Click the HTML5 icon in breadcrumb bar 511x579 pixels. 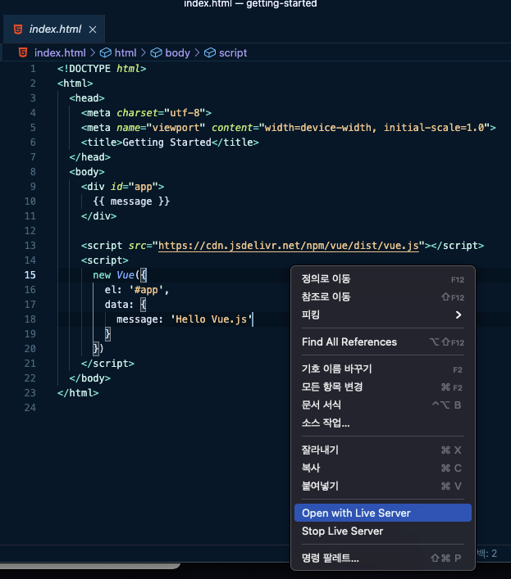(x=23, y=52)
